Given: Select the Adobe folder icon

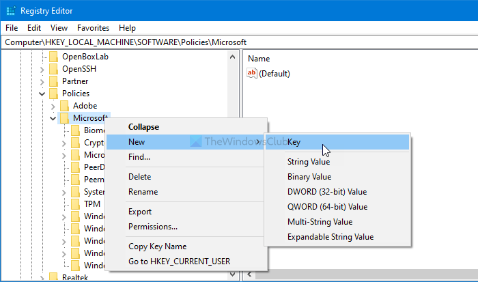Looking at the screenshot, I should (x=64, y=106).
